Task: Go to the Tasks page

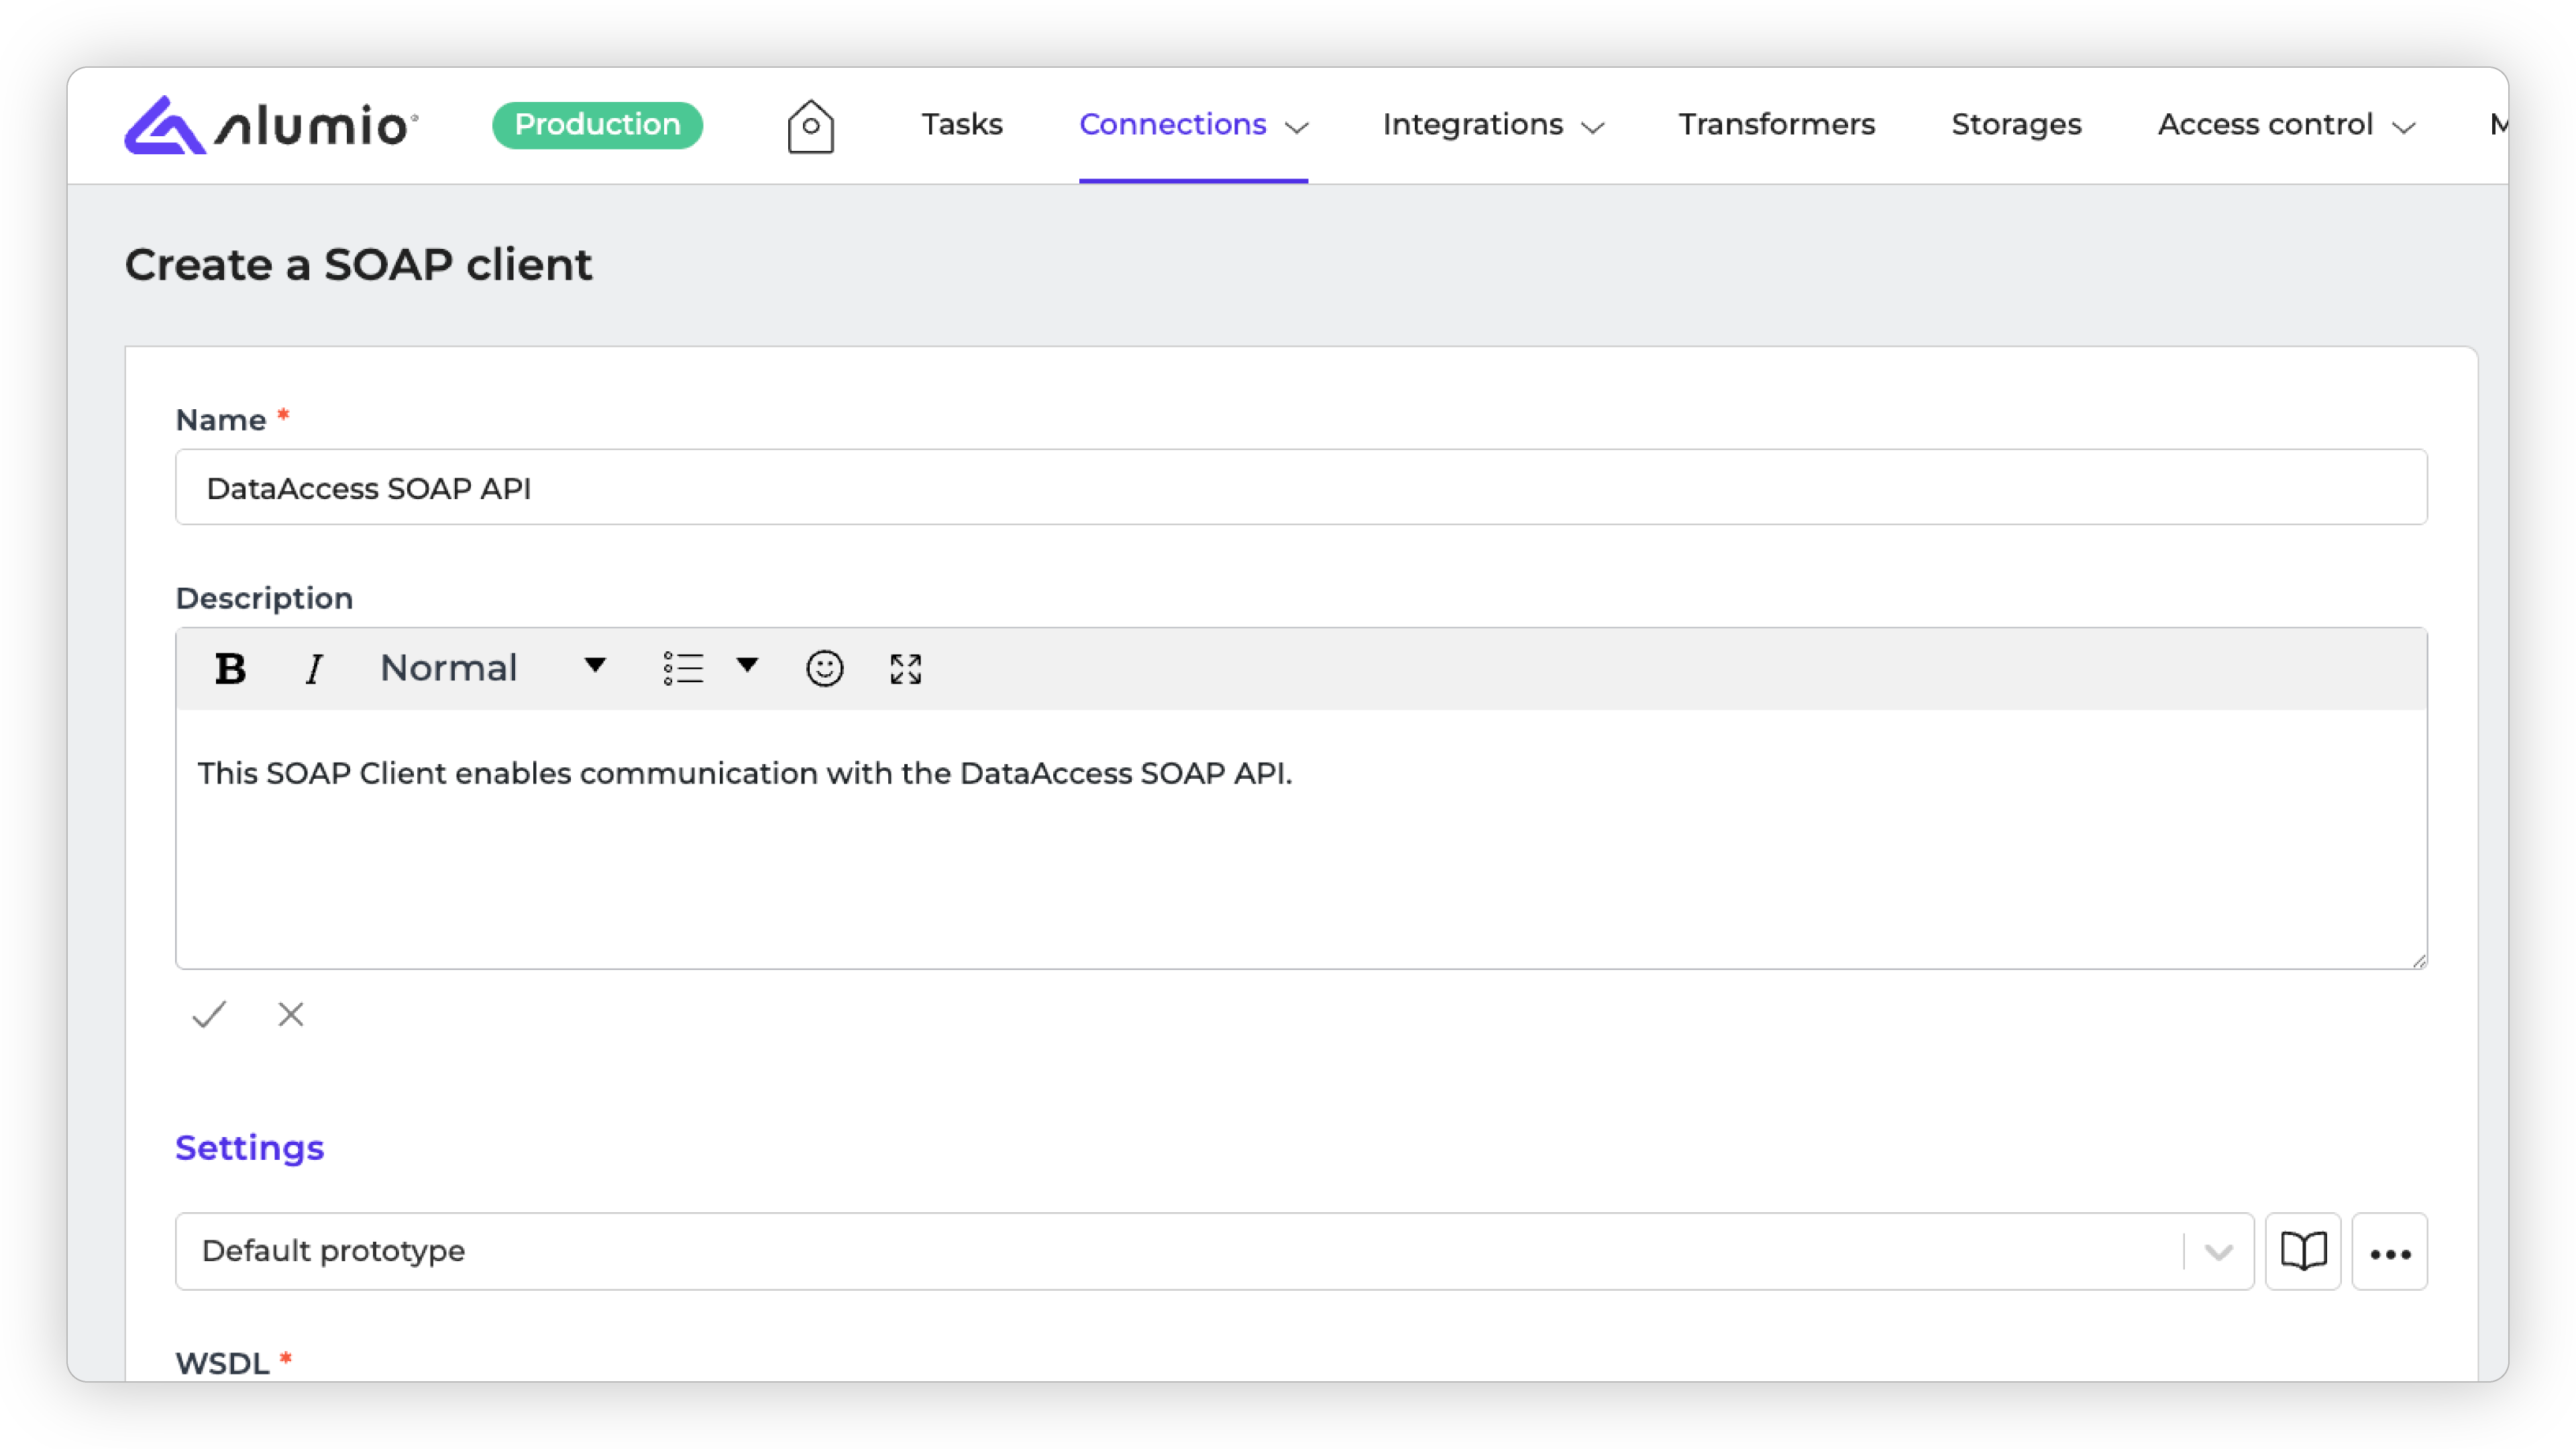Action: coord(961,125)
